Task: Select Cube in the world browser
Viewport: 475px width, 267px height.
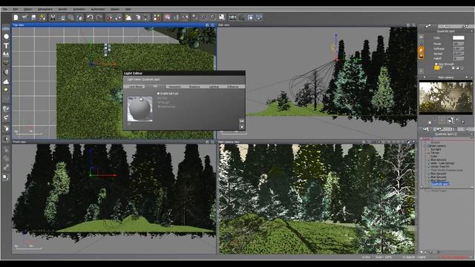Action: point(433,156)
